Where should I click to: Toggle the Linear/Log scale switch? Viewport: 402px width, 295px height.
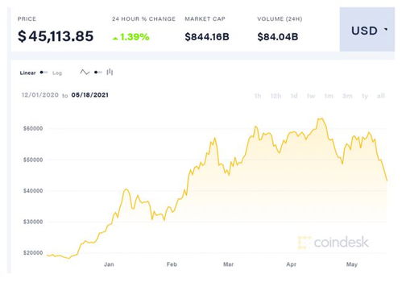[x=44, y=73]
